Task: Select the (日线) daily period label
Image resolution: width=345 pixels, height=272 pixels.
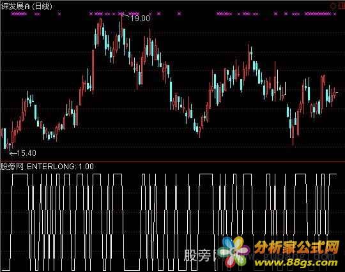Action: [x=42, y=6]
